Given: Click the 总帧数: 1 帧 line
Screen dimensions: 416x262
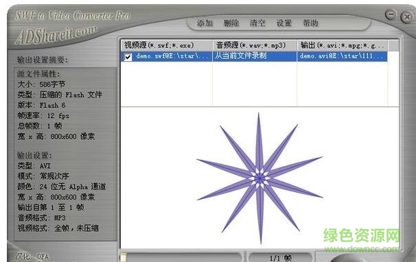Looking at the screenshot, I should coord(40,126).
